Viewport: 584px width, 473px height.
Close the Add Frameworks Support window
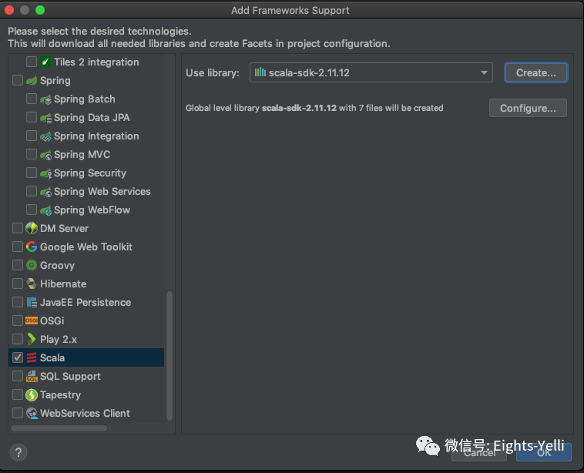pos(9,10)
